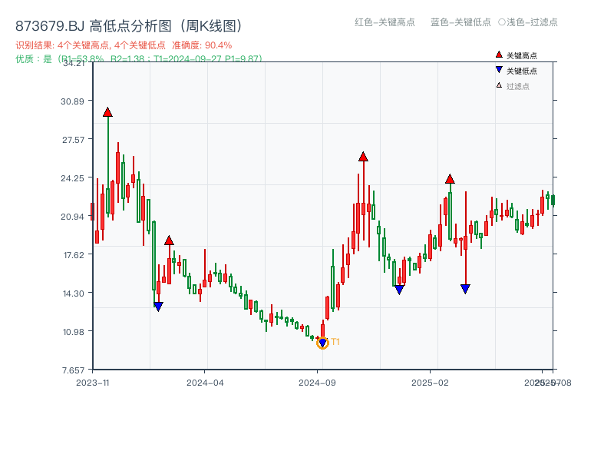614x461 pixels.
Task: Click the chart title 873679.BJ 高低点分析图
Action: pyautogui.click(x=127, y=24)
